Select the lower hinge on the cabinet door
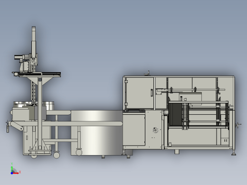Image resolution: width=247 pixels, height=185 pixels. [x=126, y=104]
